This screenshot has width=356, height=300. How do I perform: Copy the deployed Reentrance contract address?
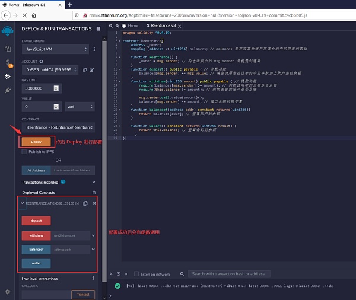point(85,203)
